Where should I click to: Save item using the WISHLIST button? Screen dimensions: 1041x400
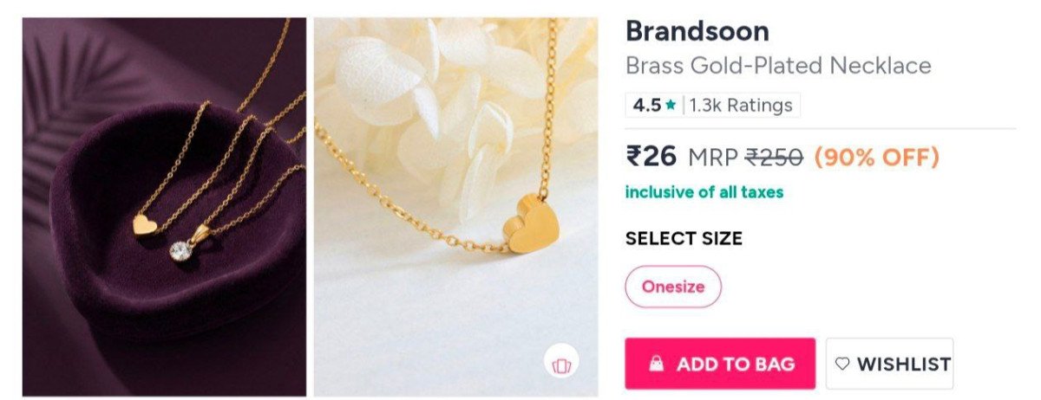click(x=889, y=364)
